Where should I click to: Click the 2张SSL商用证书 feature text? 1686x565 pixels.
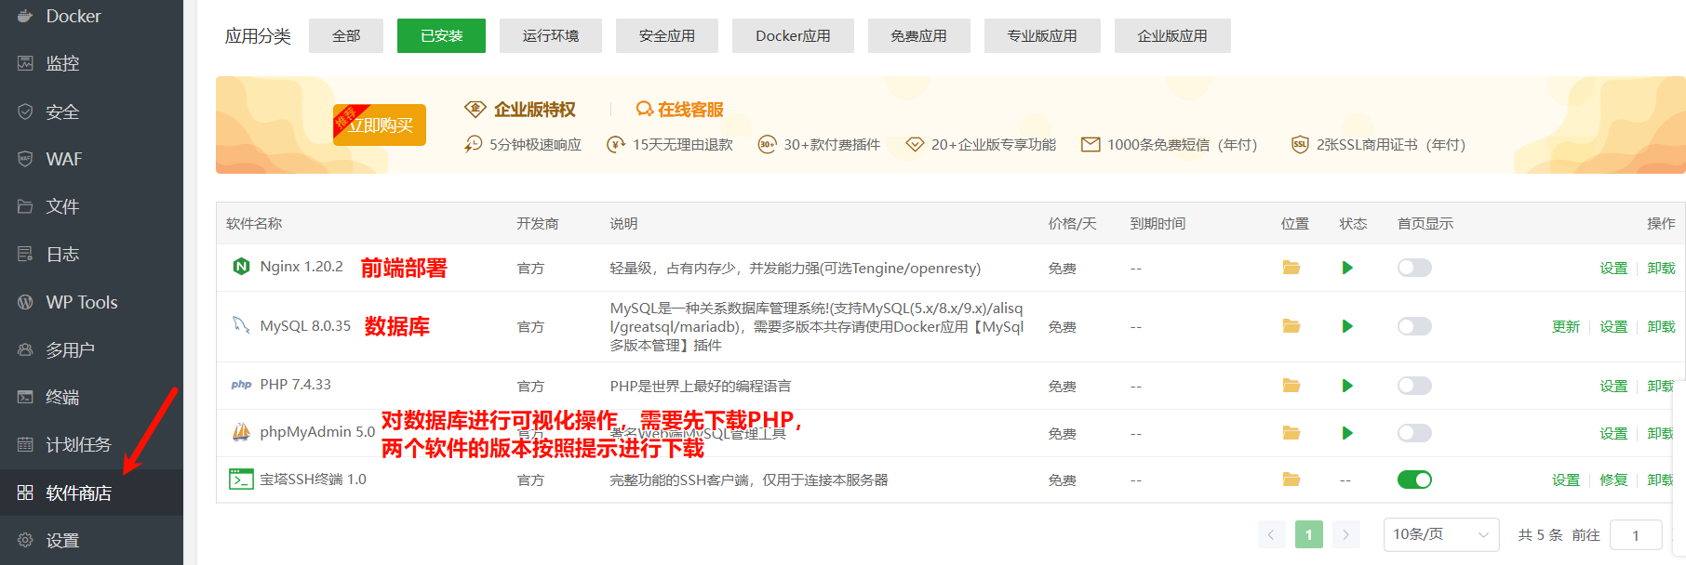point(1391,145)
